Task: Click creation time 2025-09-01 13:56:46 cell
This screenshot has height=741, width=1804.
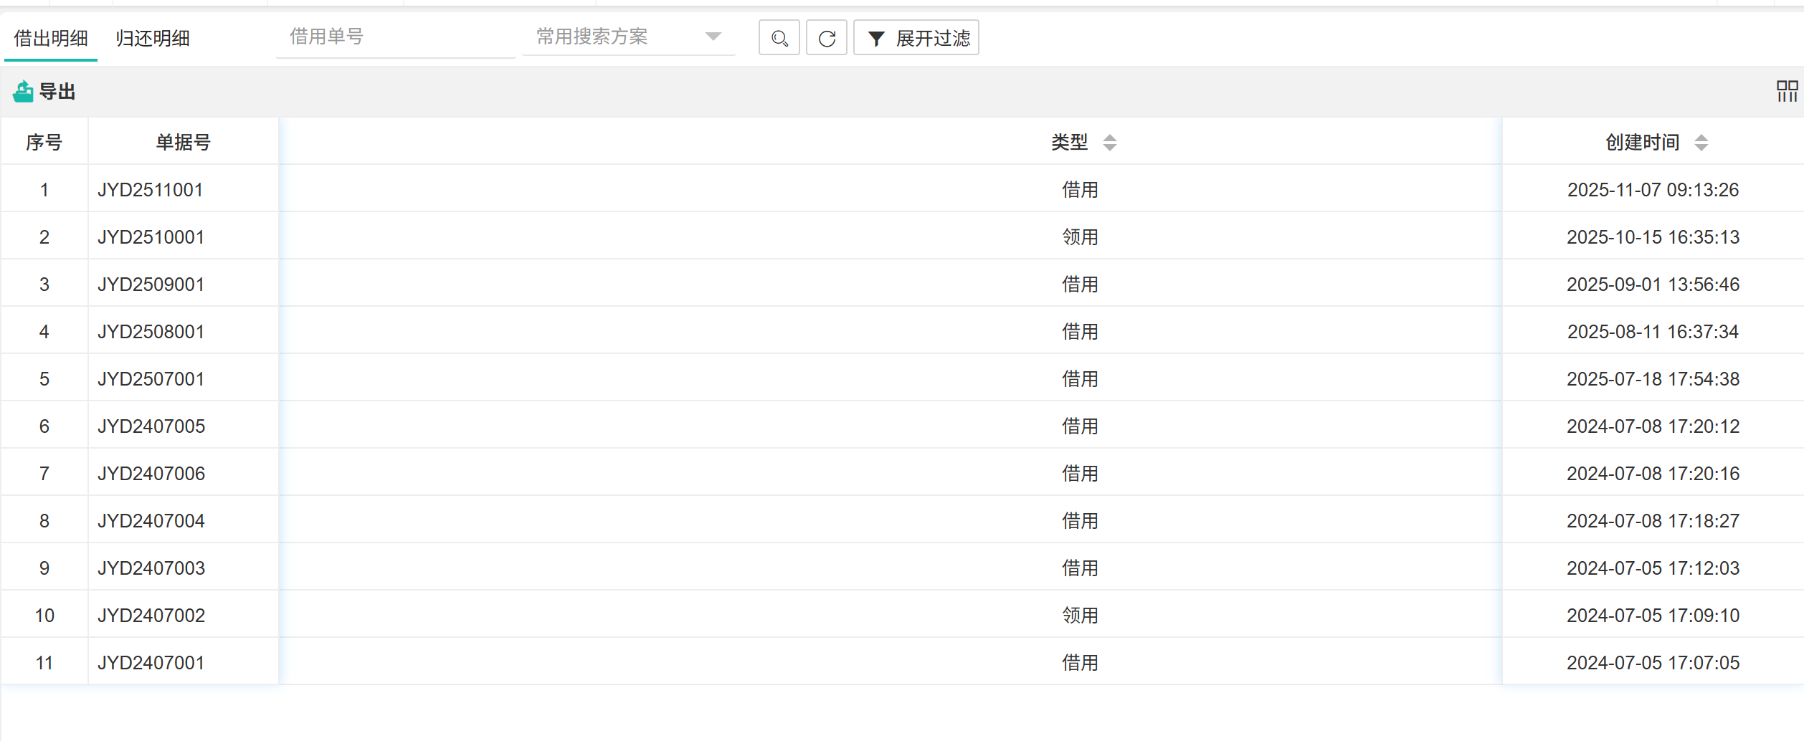Action: pos(1653,285)
